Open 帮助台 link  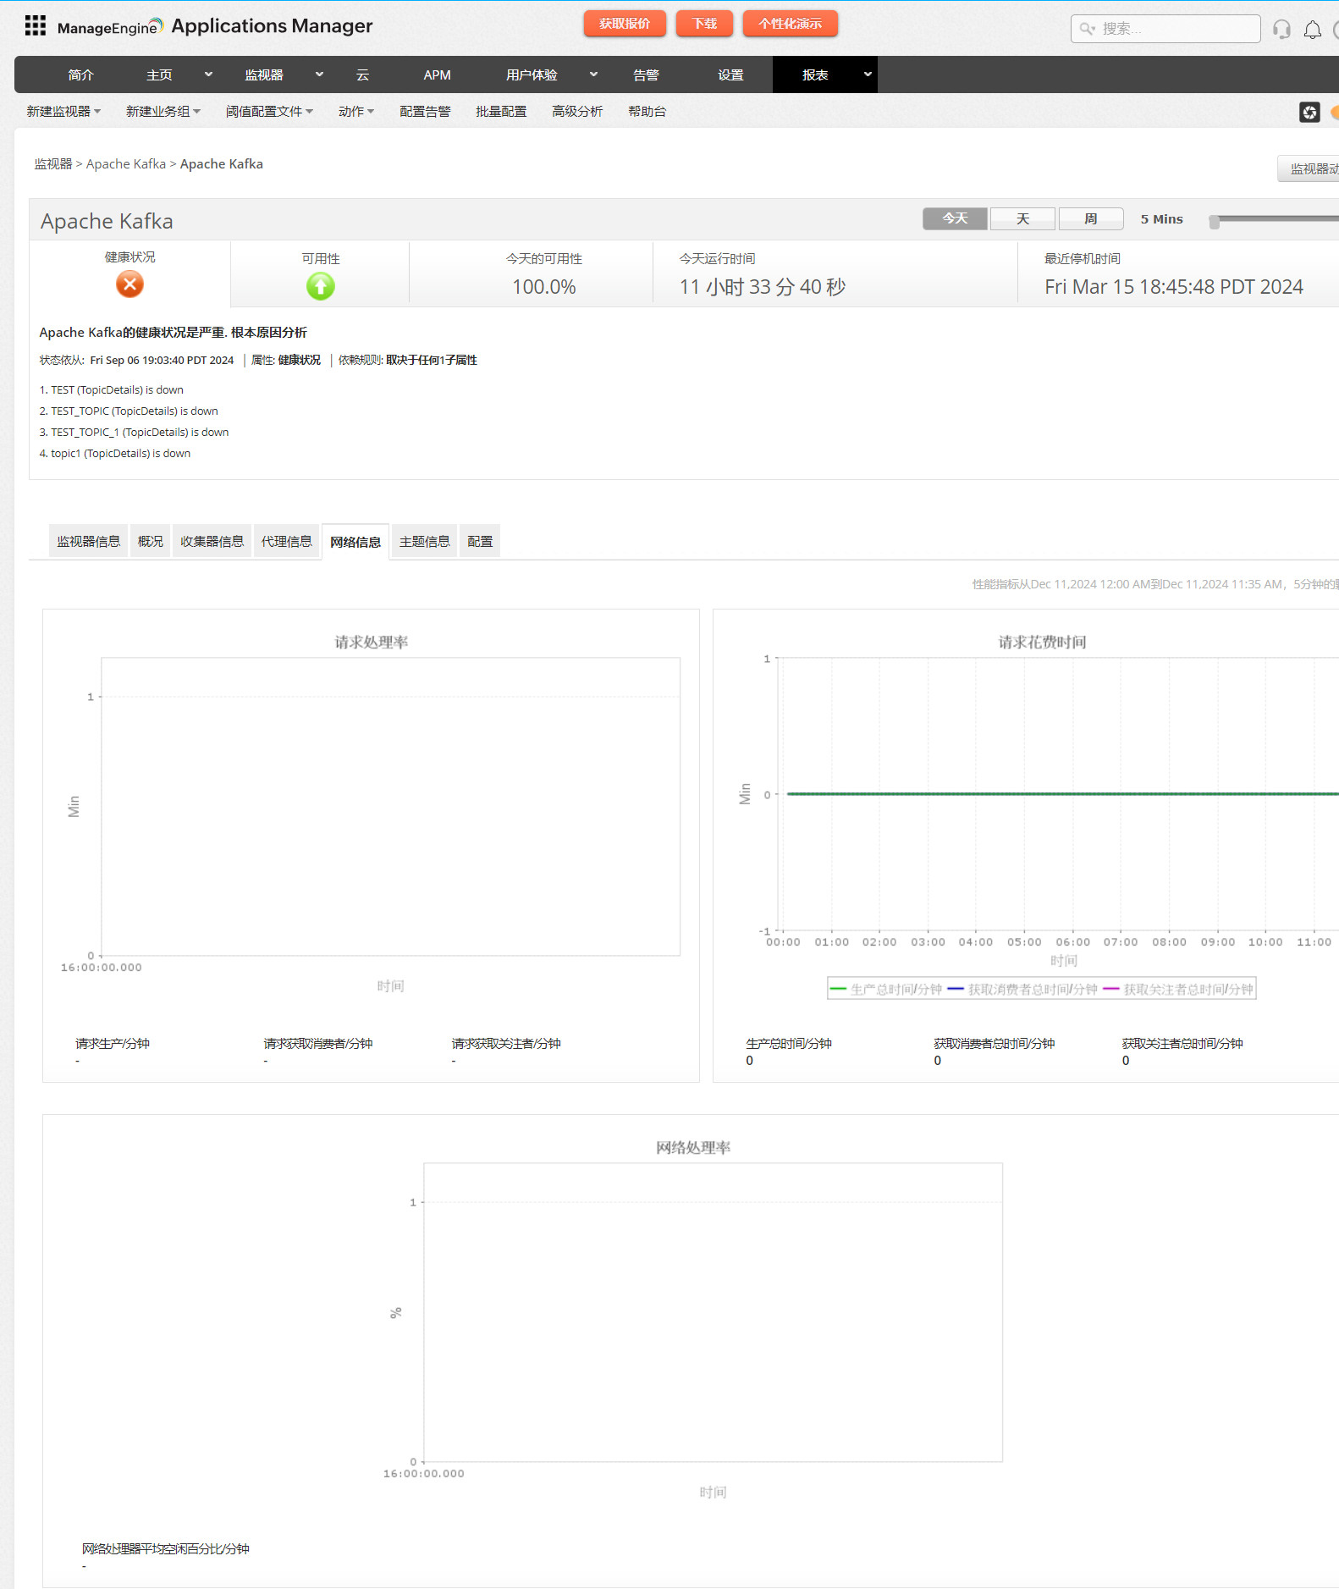pos(647,112)
